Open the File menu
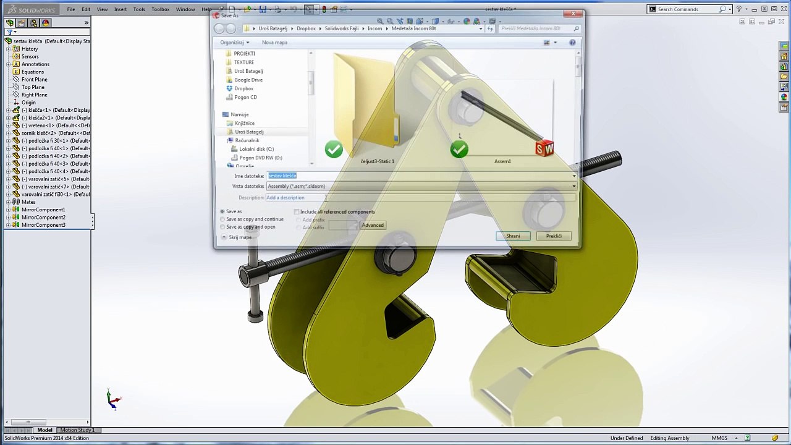Image resolution: width=791 pixels, height=445 pixels. point(71,9)
